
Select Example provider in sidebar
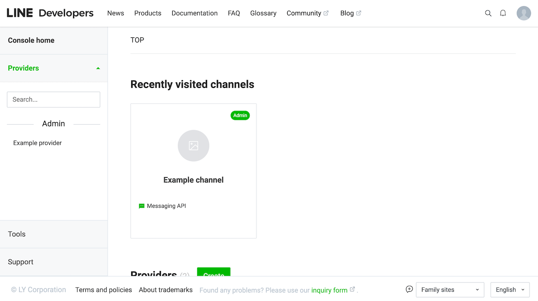pyautogui.click(x=37, y=143)
